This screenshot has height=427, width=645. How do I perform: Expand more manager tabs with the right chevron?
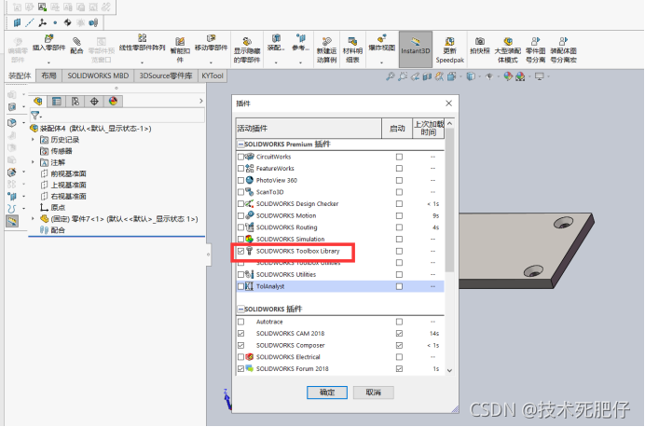[200, 102]
